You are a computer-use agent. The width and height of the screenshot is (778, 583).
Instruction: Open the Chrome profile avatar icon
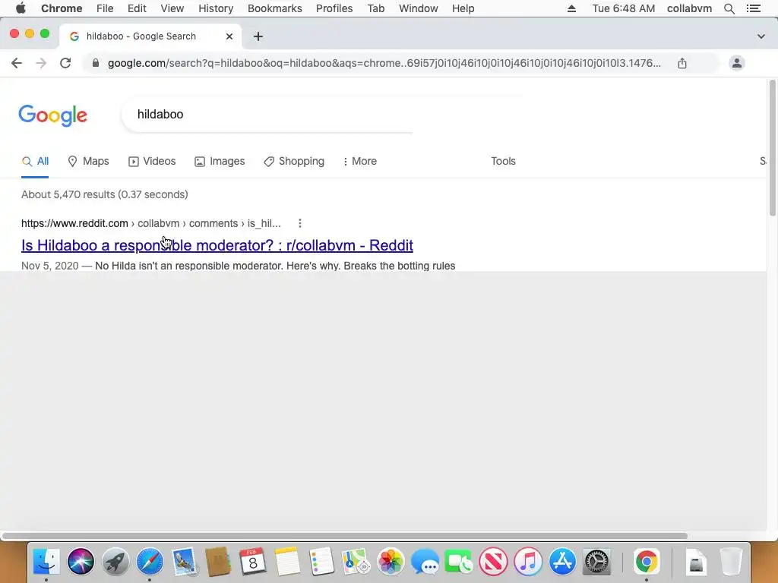tap(737, 63)
